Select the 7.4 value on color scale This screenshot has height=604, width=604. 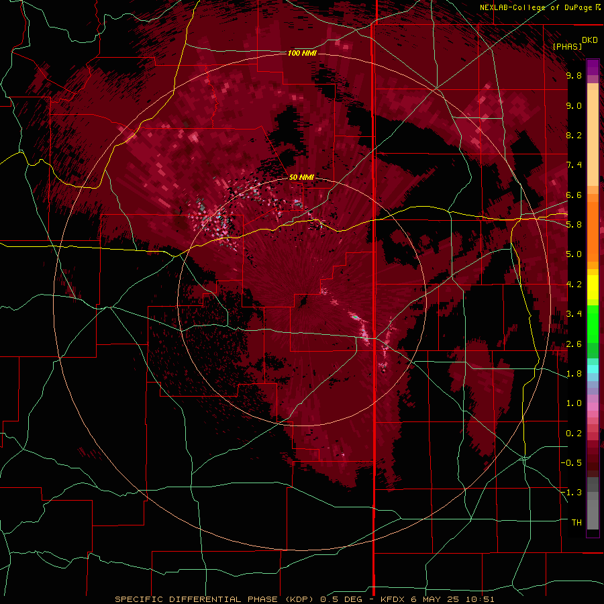[x=574, y=165]
